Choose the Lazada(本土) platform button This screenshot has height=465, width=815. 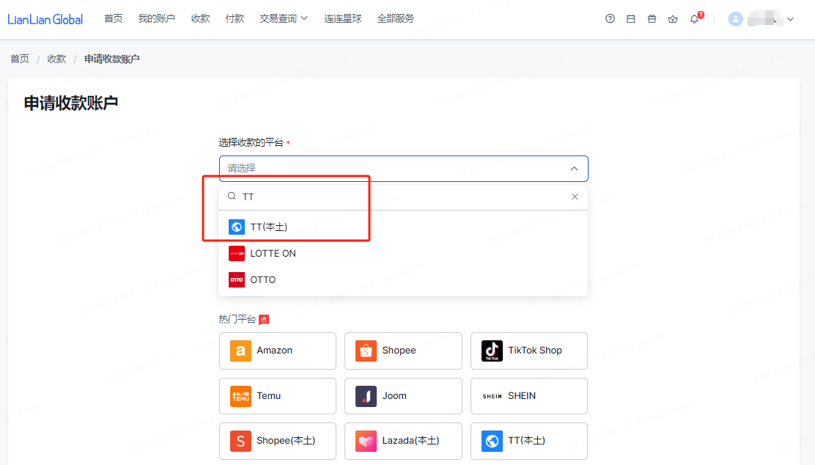tap(403, 441)
